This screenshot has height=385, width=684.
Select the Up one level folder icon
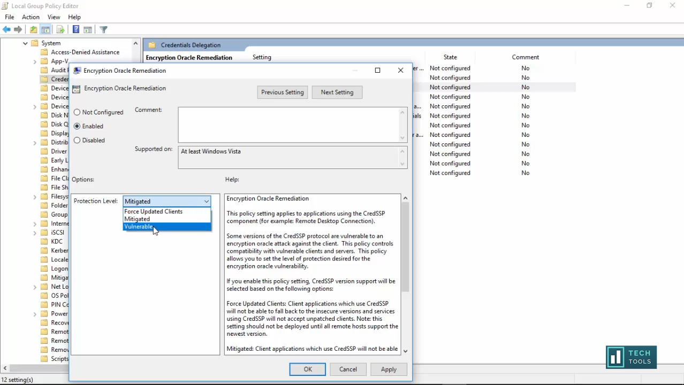coord(33,29)
